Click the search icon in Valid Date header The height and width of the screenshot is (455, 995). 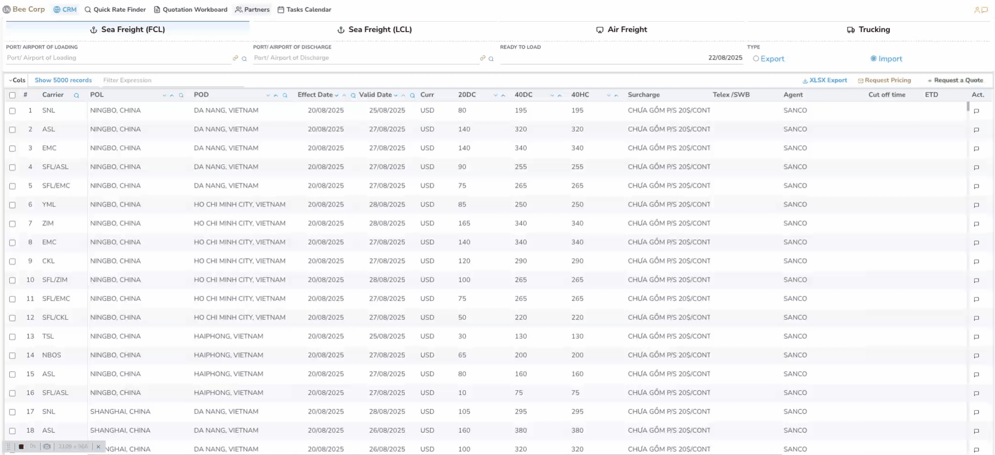(412, 96)
